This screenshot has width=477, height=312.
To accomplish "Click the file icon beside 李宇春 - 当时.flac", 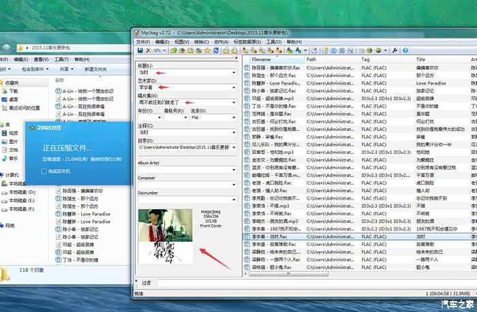I will point(247,236).
